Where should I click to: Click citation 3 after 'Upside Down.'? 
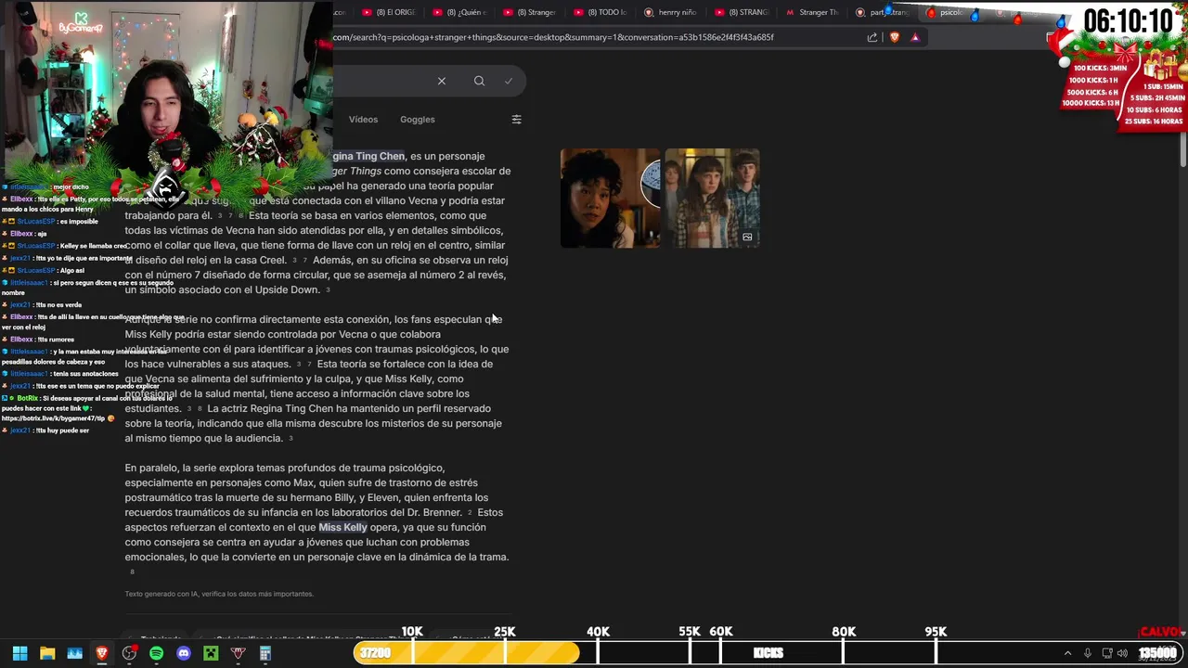click(328, 289)
